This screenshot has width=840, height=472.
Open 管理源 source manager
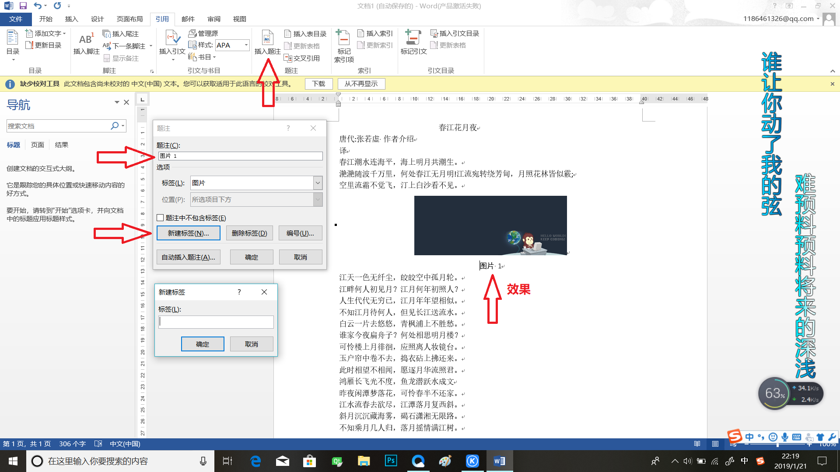coord(203,33)
